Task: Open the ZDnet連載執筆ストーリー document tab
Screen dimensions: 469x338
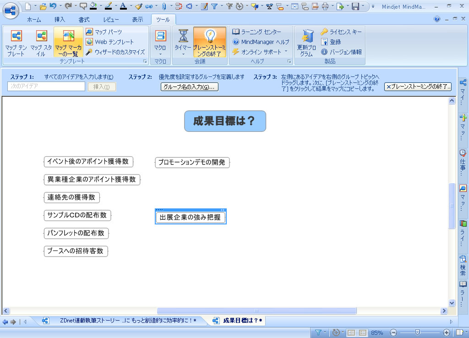Action: coord(124,321)
